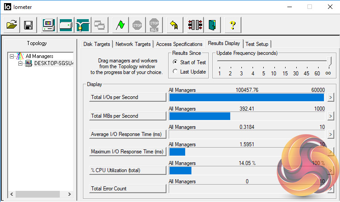Start new disk worker icon
This screenshot has height=202, width=340.
(66, 25)
